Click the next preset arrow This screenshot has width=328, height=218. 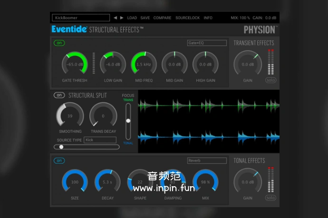122,18
